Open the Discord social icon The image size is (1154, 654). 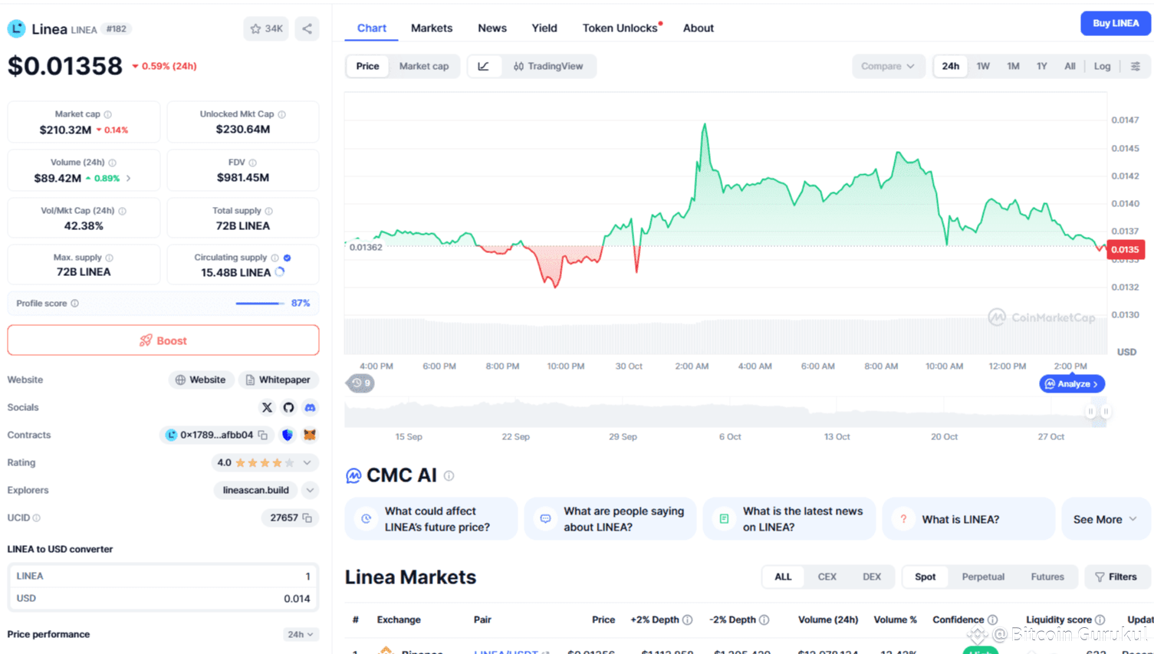[310, 408]
